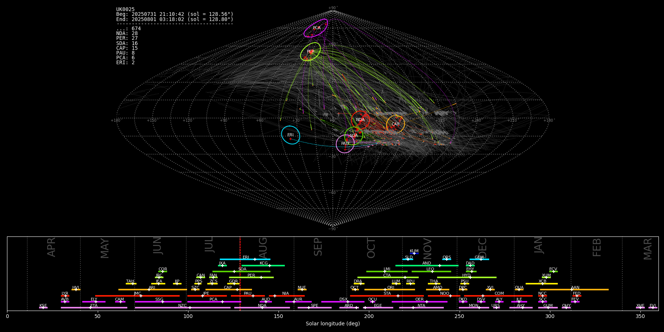Screen dimensions: 664x332
Task: Click the LMI shower bar label
Action: [x=387, y=269]
